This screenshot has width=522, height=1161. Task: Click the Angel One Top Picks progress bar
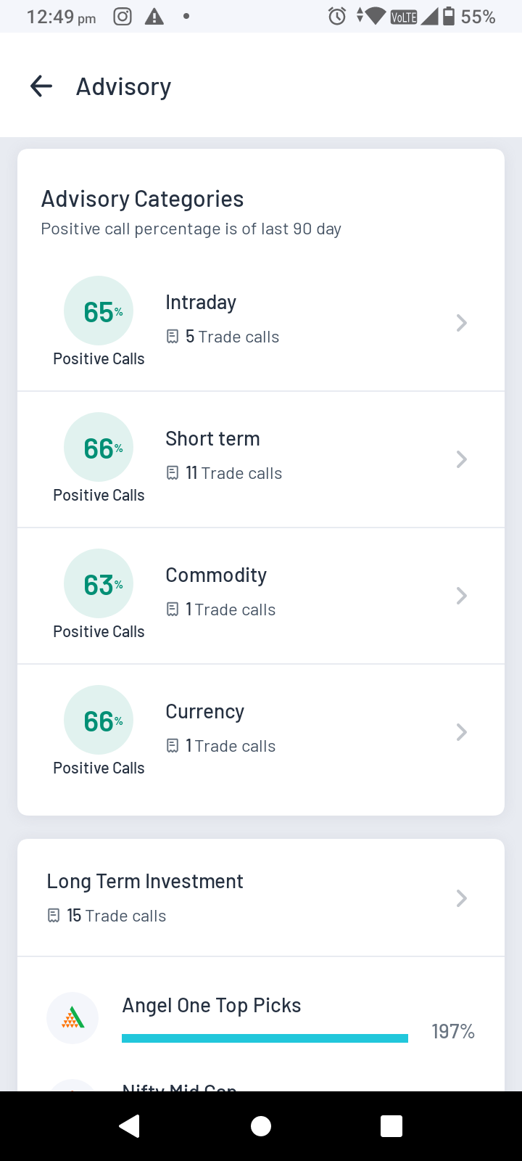click(x=265, y=1038)
